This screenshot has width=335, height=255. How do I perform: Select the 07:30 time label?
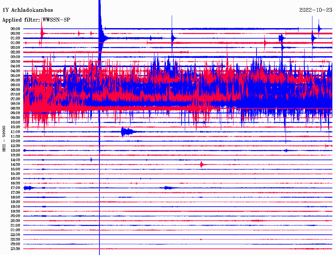coord(15,99)
